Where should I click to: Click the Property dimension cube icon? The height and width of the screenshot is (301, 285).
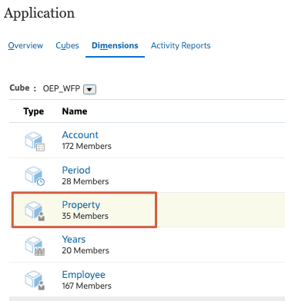pos(35,211)
